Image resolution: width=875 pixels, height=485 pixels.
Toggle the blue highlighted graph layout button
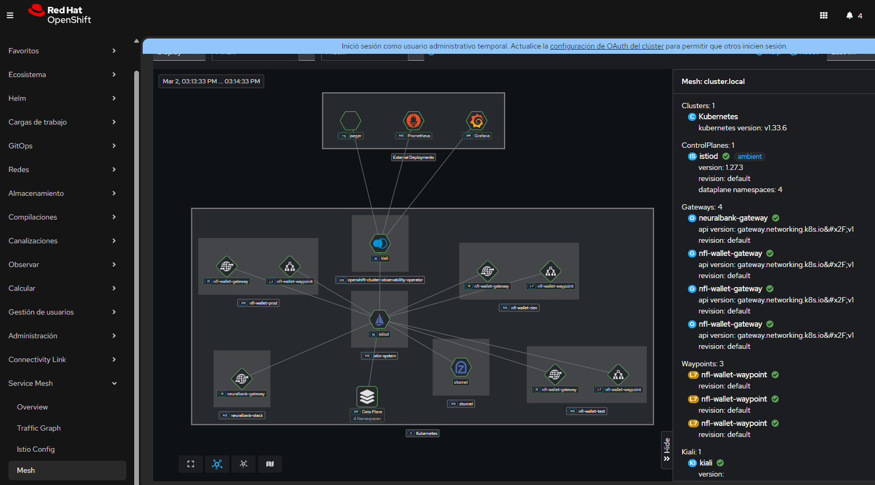pos(217,464)
